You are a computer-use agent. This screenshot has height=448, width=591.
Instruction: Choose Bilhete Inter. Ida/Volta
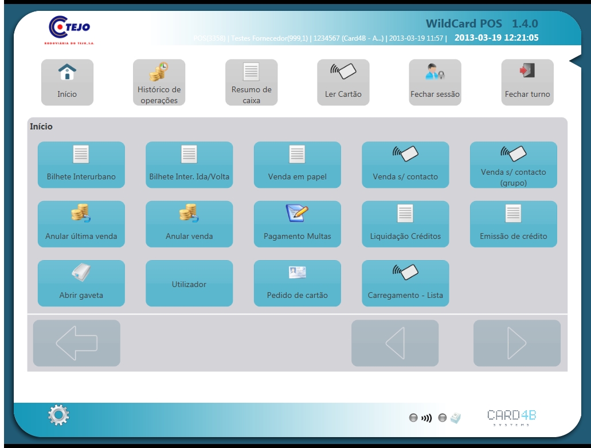[x=189, y=164]
